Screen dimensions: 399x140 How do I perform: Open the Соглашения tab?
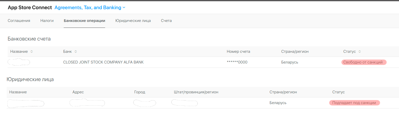point(19,21)
